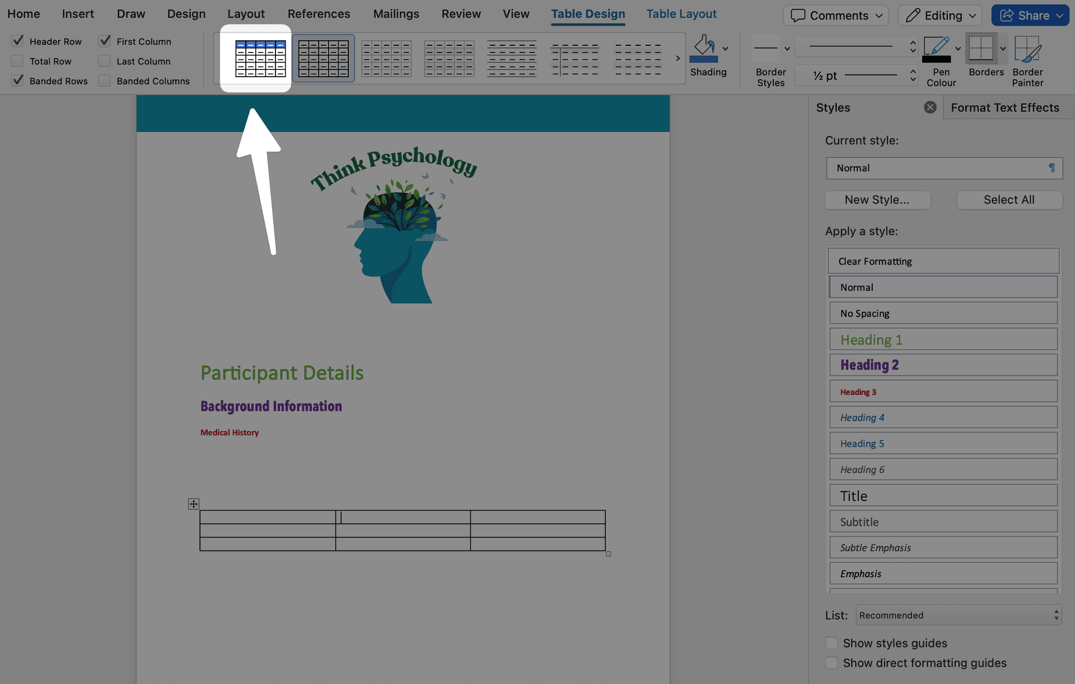The image size is (1075, 684).
Task: Click the Border Styles line icon
Action: (x=765, y=49)
